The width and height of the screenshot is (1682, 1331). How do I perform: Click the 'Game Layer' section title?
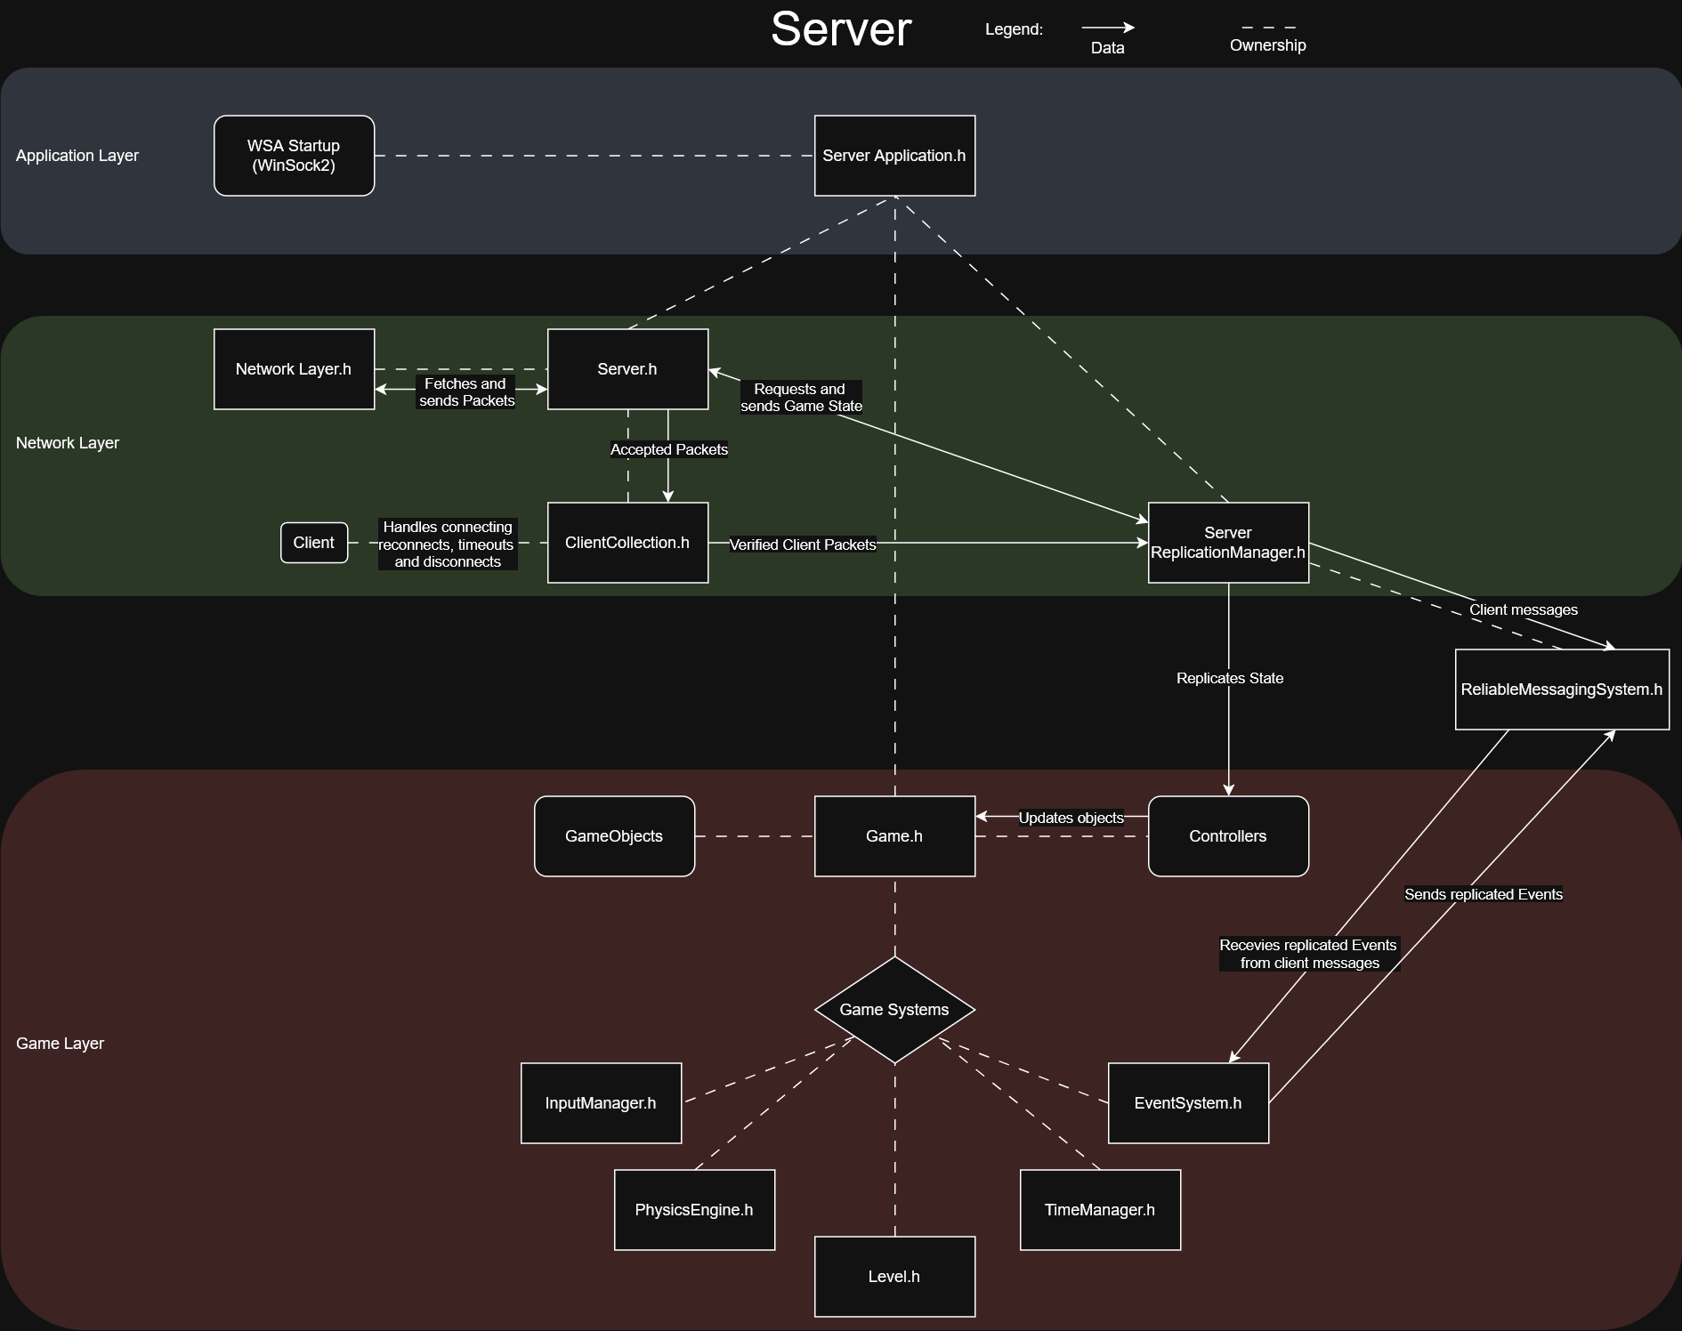click(x=61, y=1044)
